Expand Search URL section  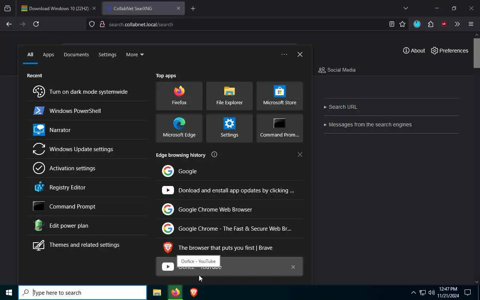click(x=340, y=107)
